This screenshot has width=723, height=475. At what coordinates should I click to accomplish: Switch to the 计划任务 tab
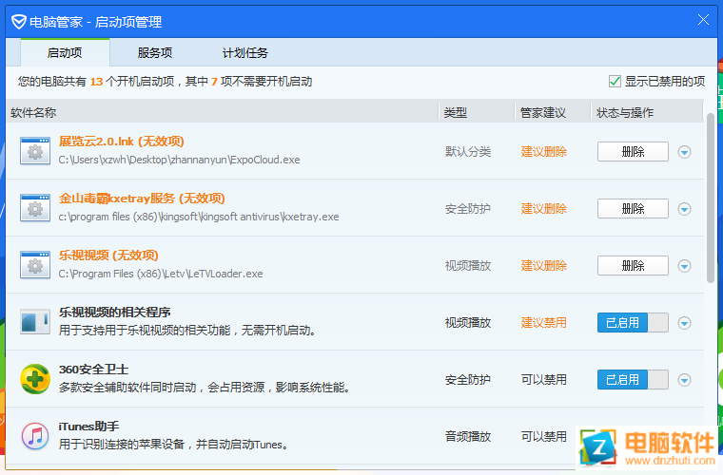pyautogui.click(x=244, y=52)
